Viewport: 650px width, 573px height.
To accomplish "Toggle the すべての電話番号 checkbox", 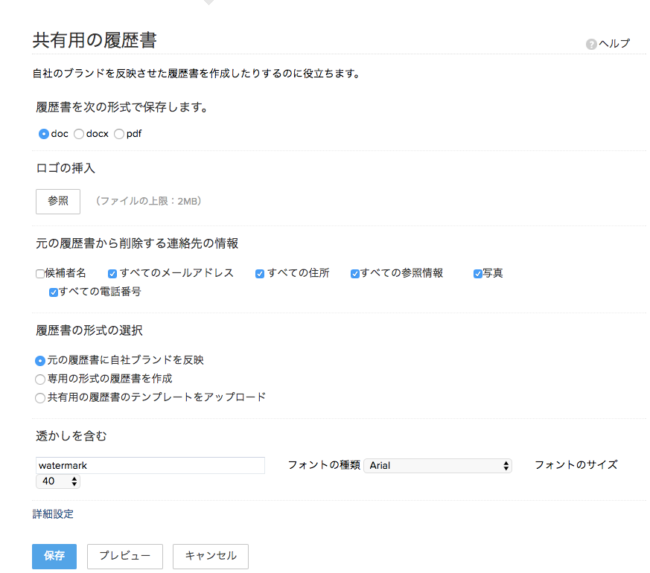I will coord(54,292).
